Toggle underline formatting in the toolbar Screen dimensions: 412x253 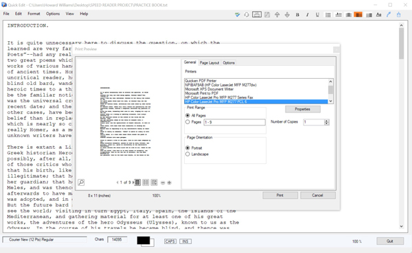coord(317,15)
